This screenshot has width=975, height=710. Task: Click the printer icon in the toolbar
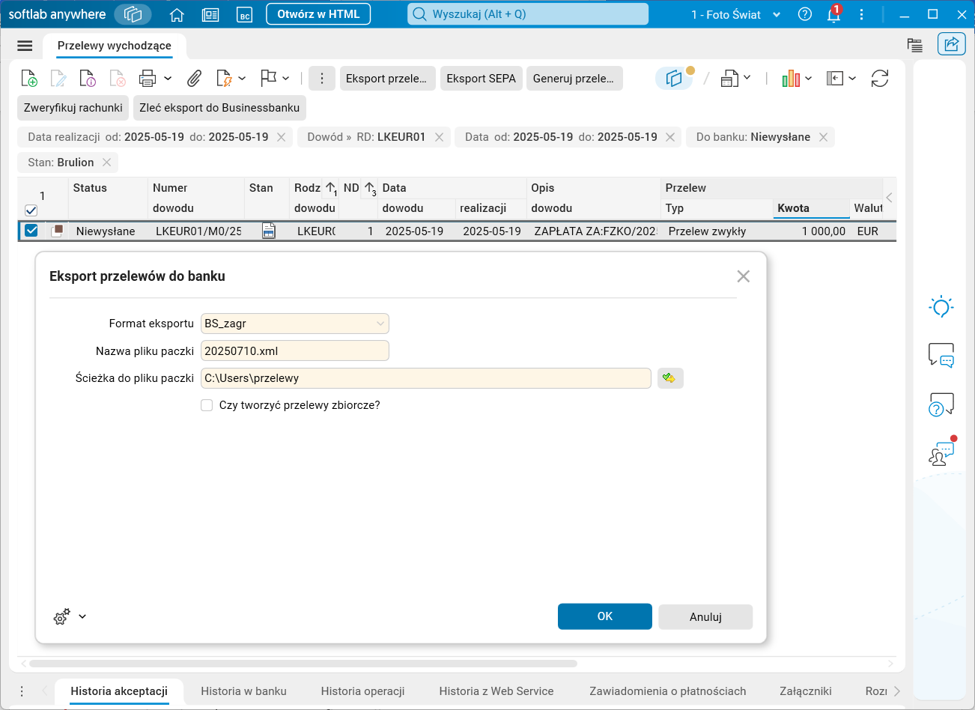tap(148, 78)
